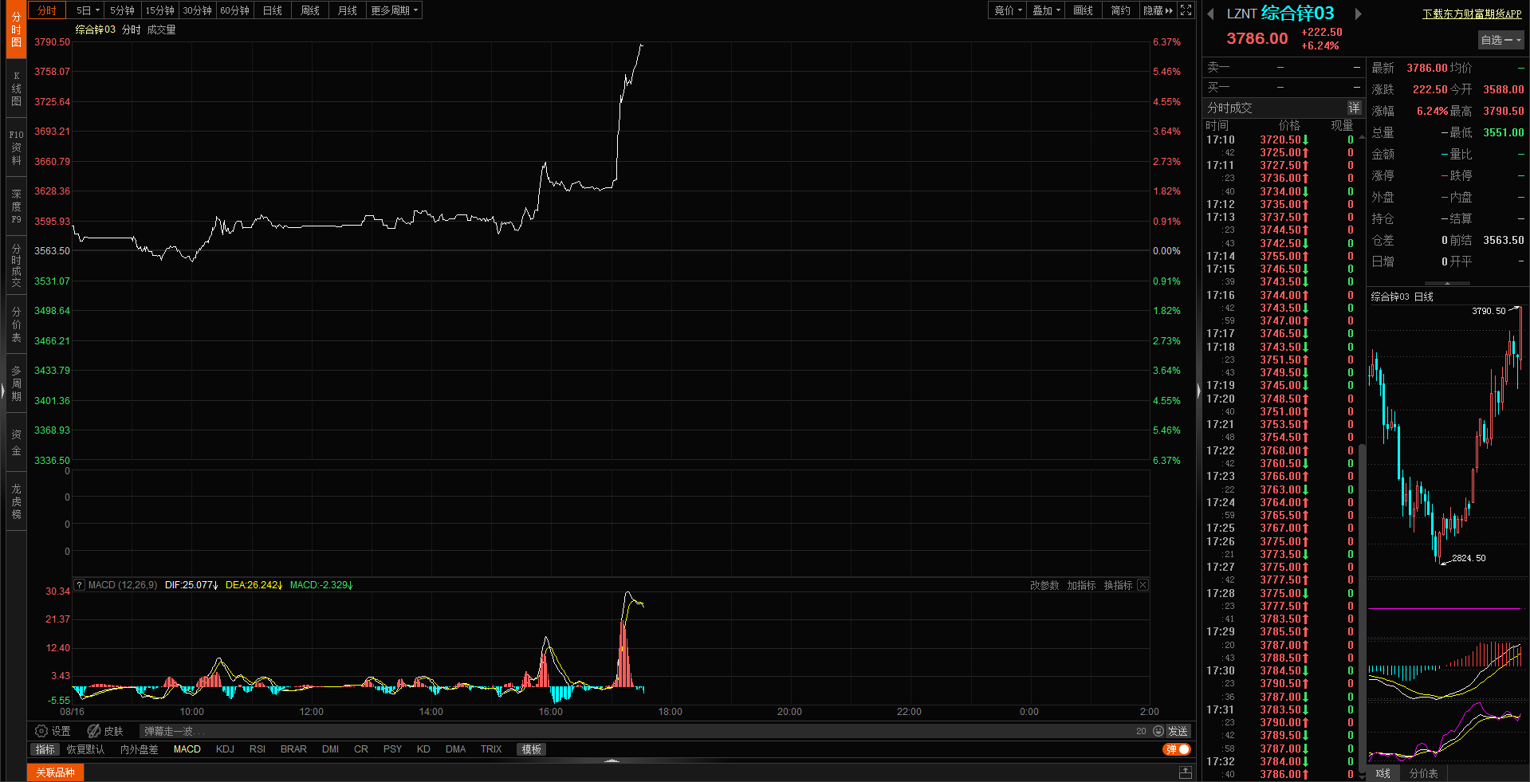This screenshot has height=782, width=1530.
Task: Open the 分时图 sidebar view
Action: (x=16, y=29)
